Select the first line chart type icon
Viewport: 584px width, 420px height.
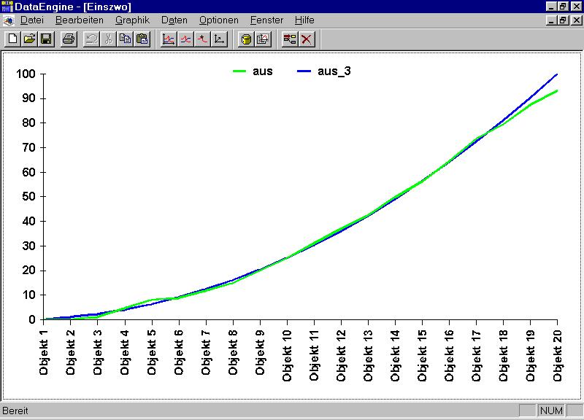pos(169,39)
